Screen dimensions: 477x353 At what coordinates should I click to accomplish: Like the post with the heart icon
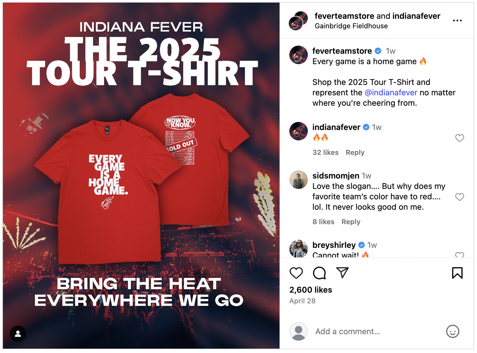click(x=296, y=273)
